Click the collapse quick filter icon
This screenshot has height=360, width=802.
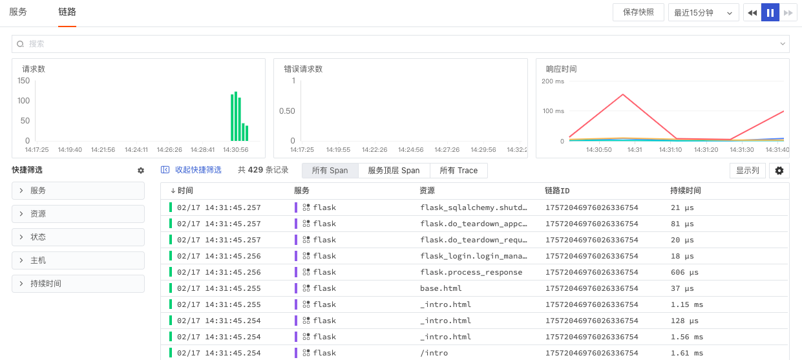pos(165,170)
